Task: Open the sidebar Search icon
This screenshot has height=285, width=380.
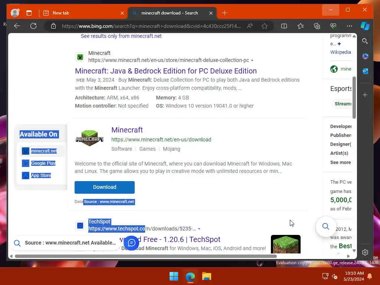Action: click(365, 41)
